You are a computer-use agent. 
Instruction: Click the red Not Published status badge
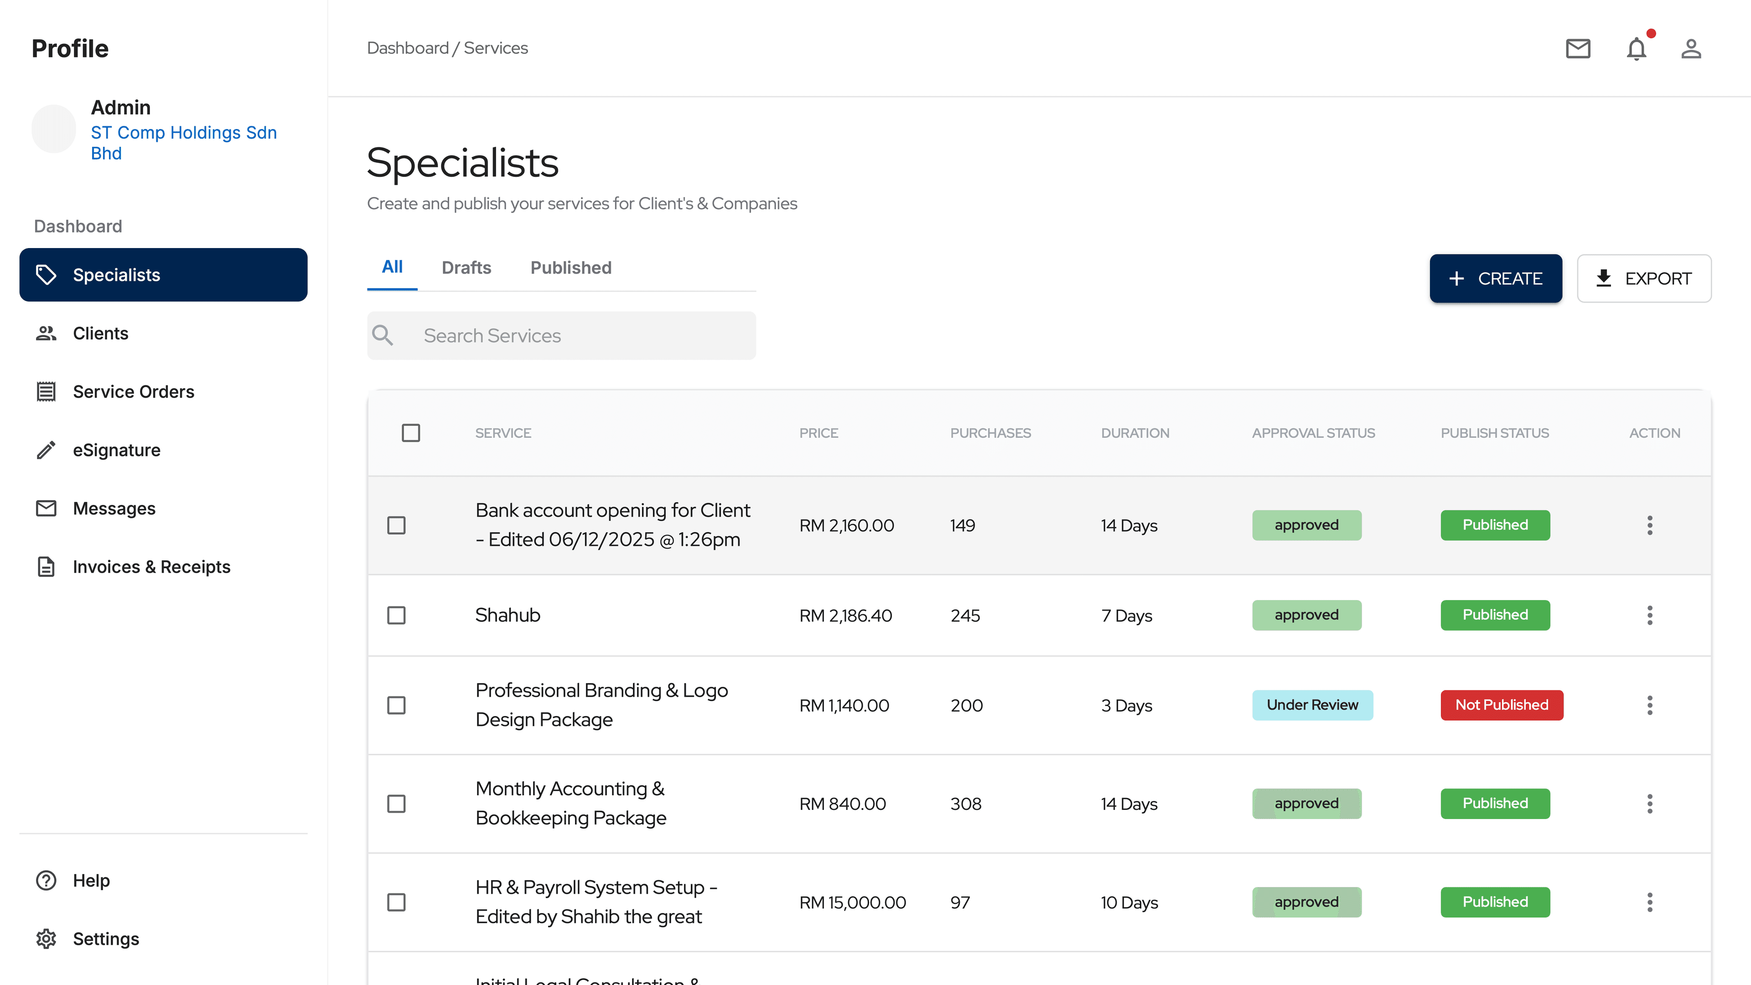tap(1502, 705)
